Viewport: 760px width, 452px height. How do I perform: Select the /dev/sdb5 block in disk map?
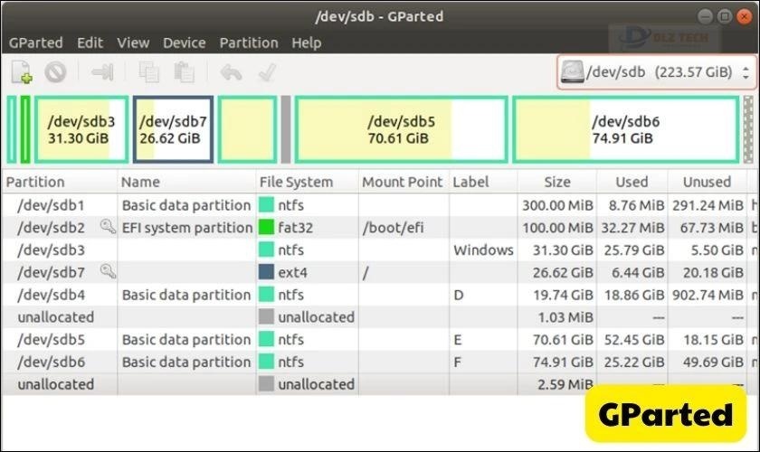(x=402, y=129)
